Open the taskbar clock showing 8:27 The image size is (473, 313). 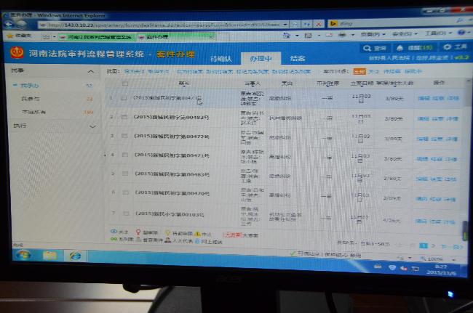pos(441,270)
